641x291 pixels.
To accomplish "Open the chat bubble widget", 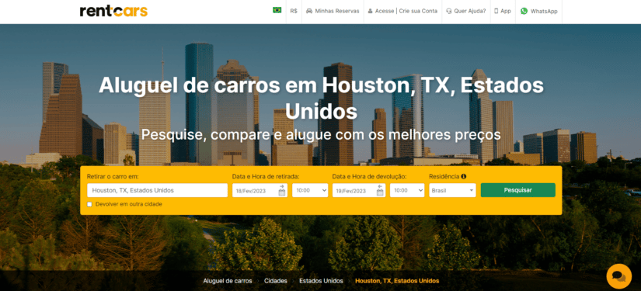I will pos(619,276).
